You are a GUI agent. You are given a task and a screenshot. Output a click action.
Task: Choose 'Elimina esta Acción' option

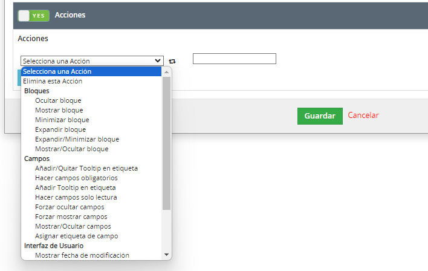tap(91, 81)
